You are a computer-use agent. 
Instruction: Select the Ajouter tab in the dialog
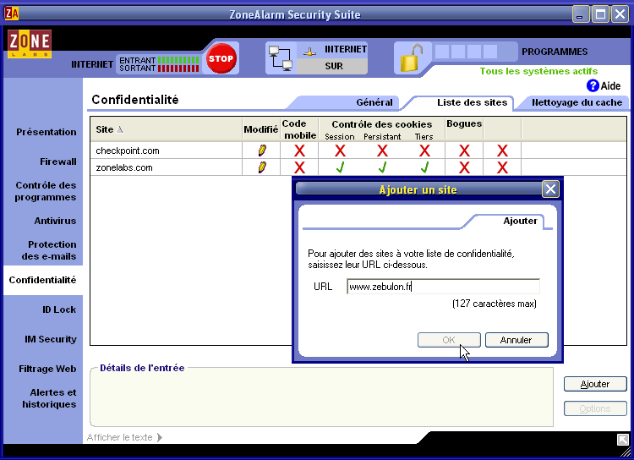520,221
